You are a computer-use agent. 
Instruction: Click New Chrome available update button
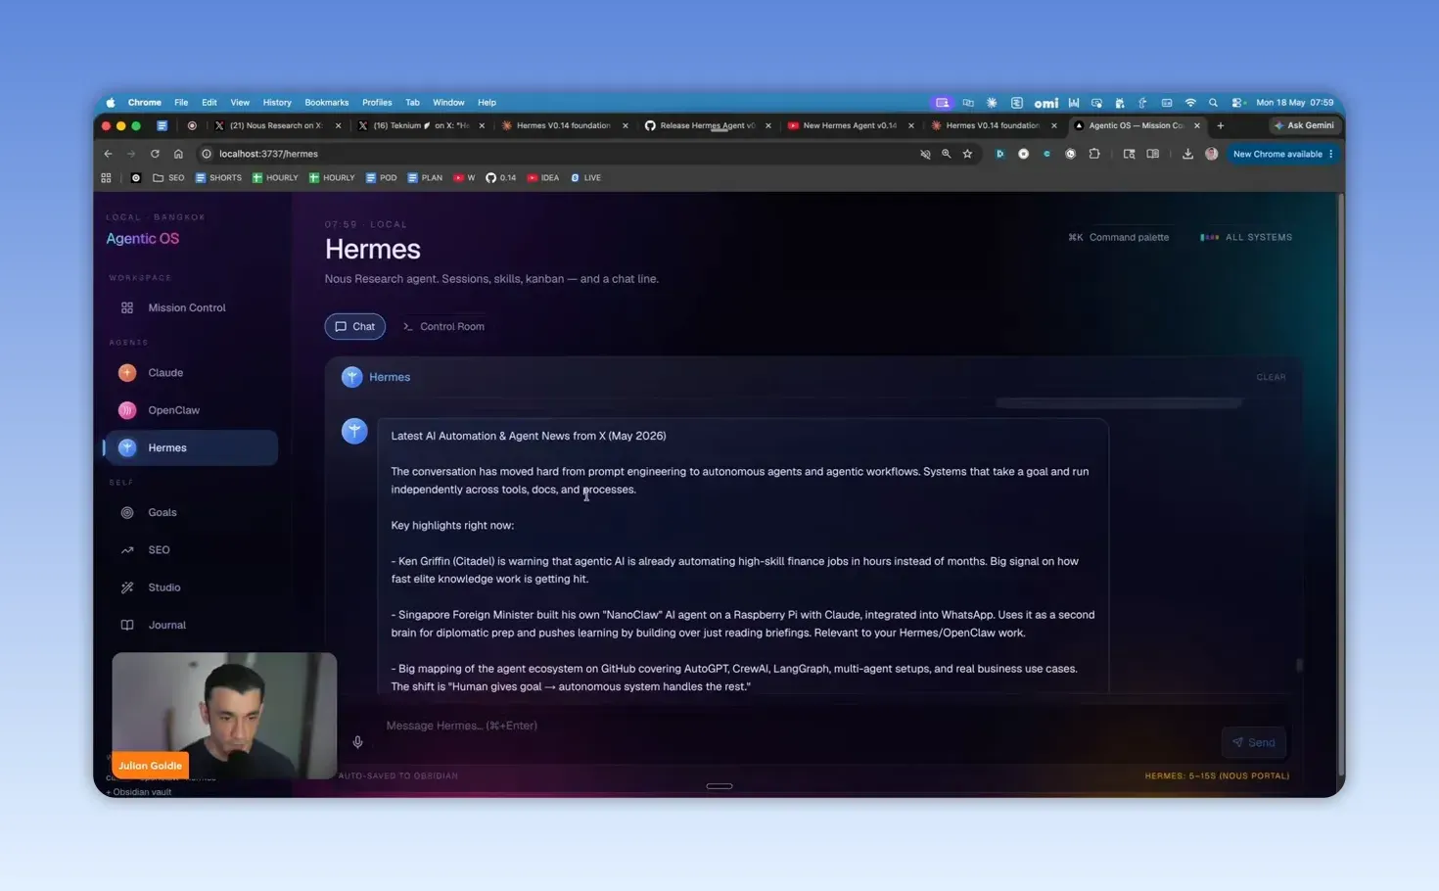click(1282, 154)
